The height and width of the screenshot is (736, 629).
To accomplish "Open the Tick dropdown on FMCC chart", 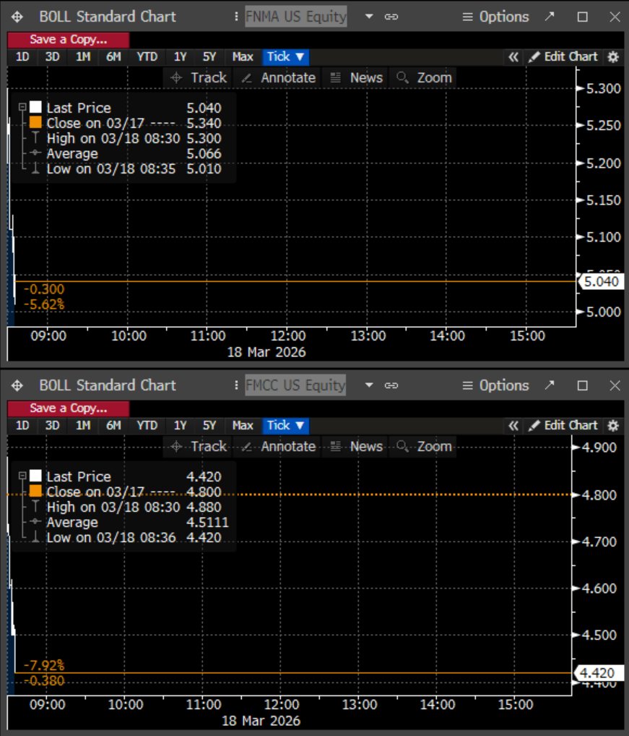I will 285,426.
